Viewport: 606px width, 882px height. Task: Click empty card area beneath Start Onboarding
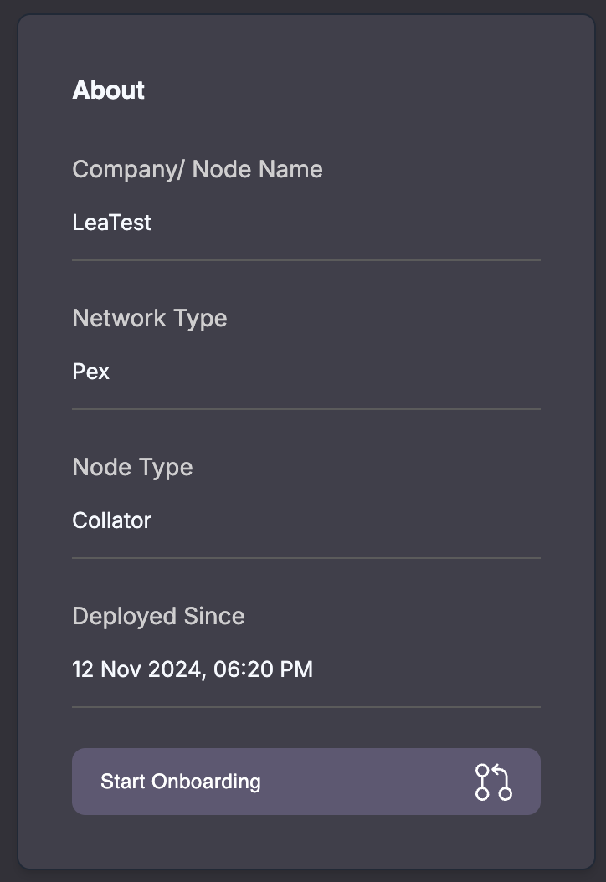click(x=306, y=842)
